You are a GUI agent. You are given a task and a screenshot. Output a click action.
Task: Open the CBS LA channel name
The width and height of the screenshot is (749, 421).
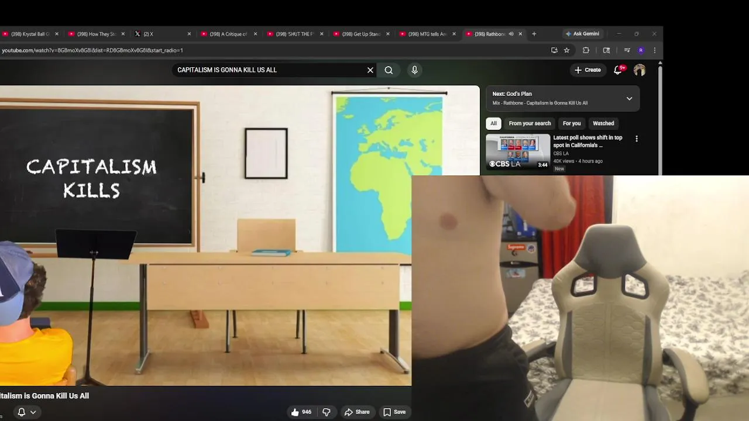(x=561, y=154)
